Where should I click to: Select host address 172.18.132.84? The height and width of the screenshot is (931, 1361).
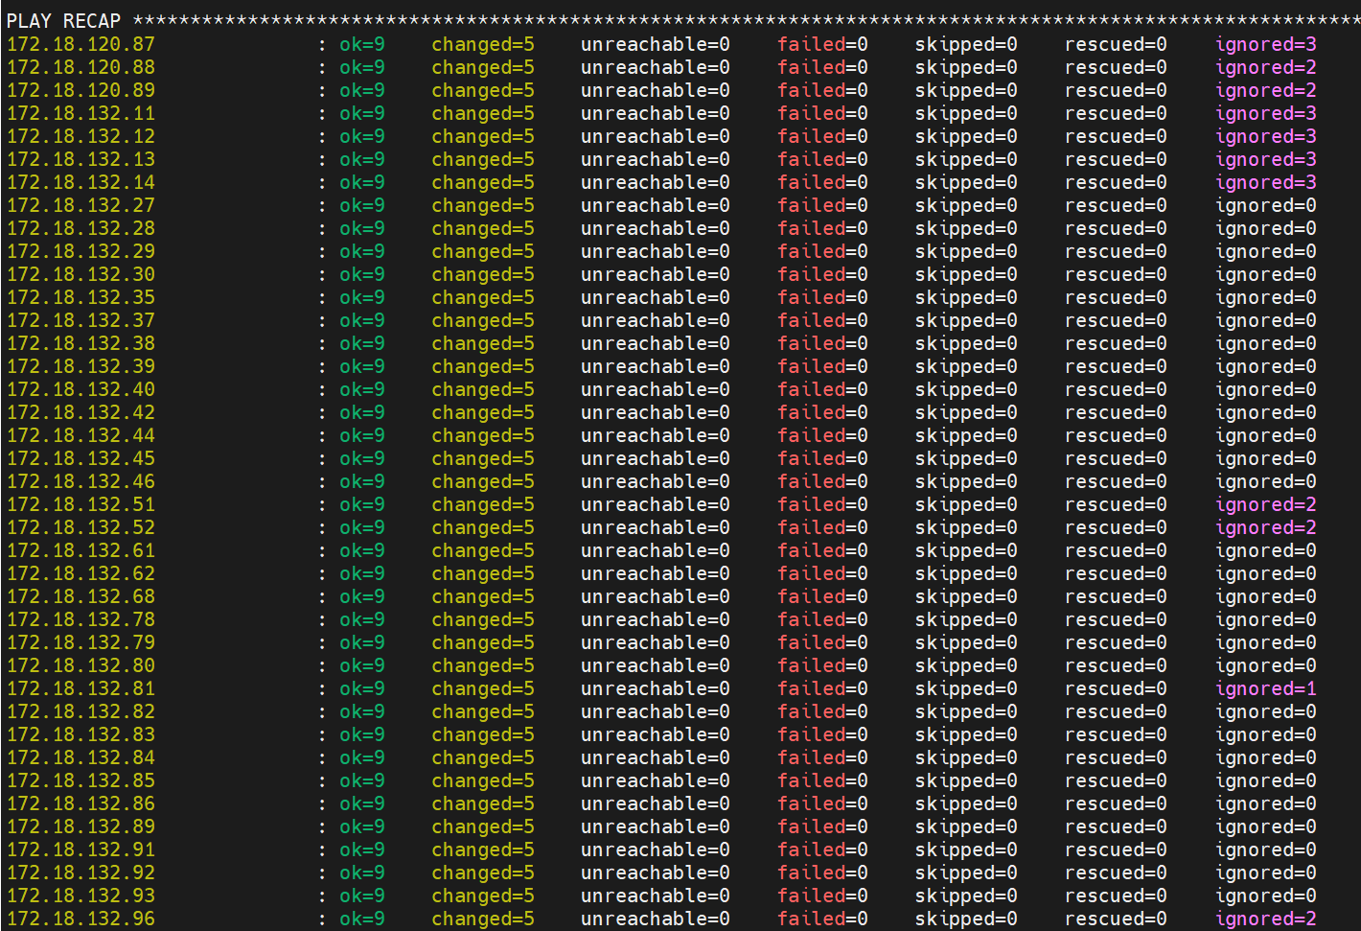pos(81,757)
